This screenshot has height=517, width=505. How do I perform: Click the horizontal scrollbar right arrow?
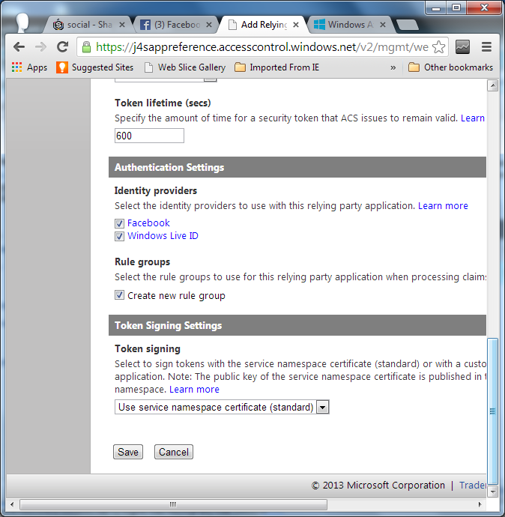click(480, 504)
